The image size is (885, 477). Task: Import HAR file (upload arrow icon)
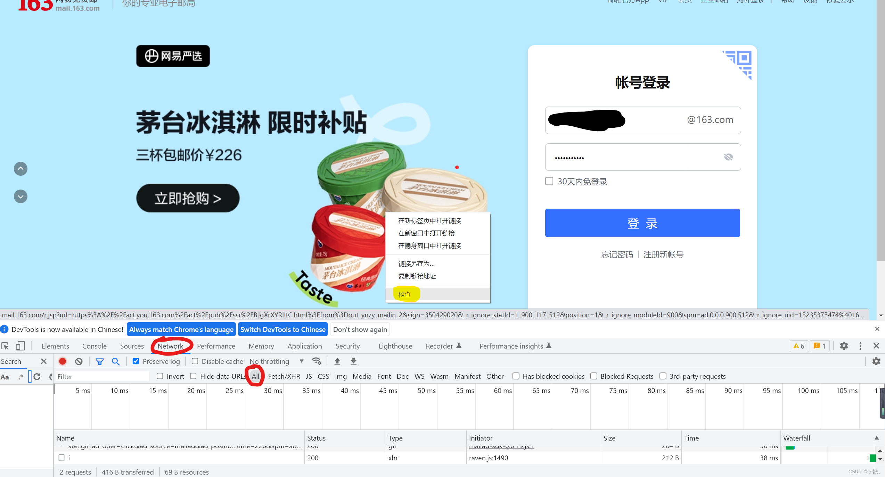(x=337, y=361)
